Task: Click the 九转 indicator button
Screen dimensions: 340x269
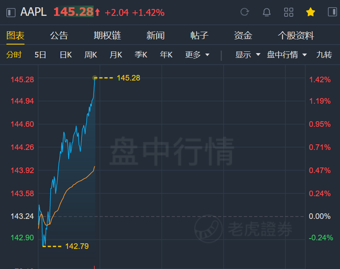Action: (324, 55)
